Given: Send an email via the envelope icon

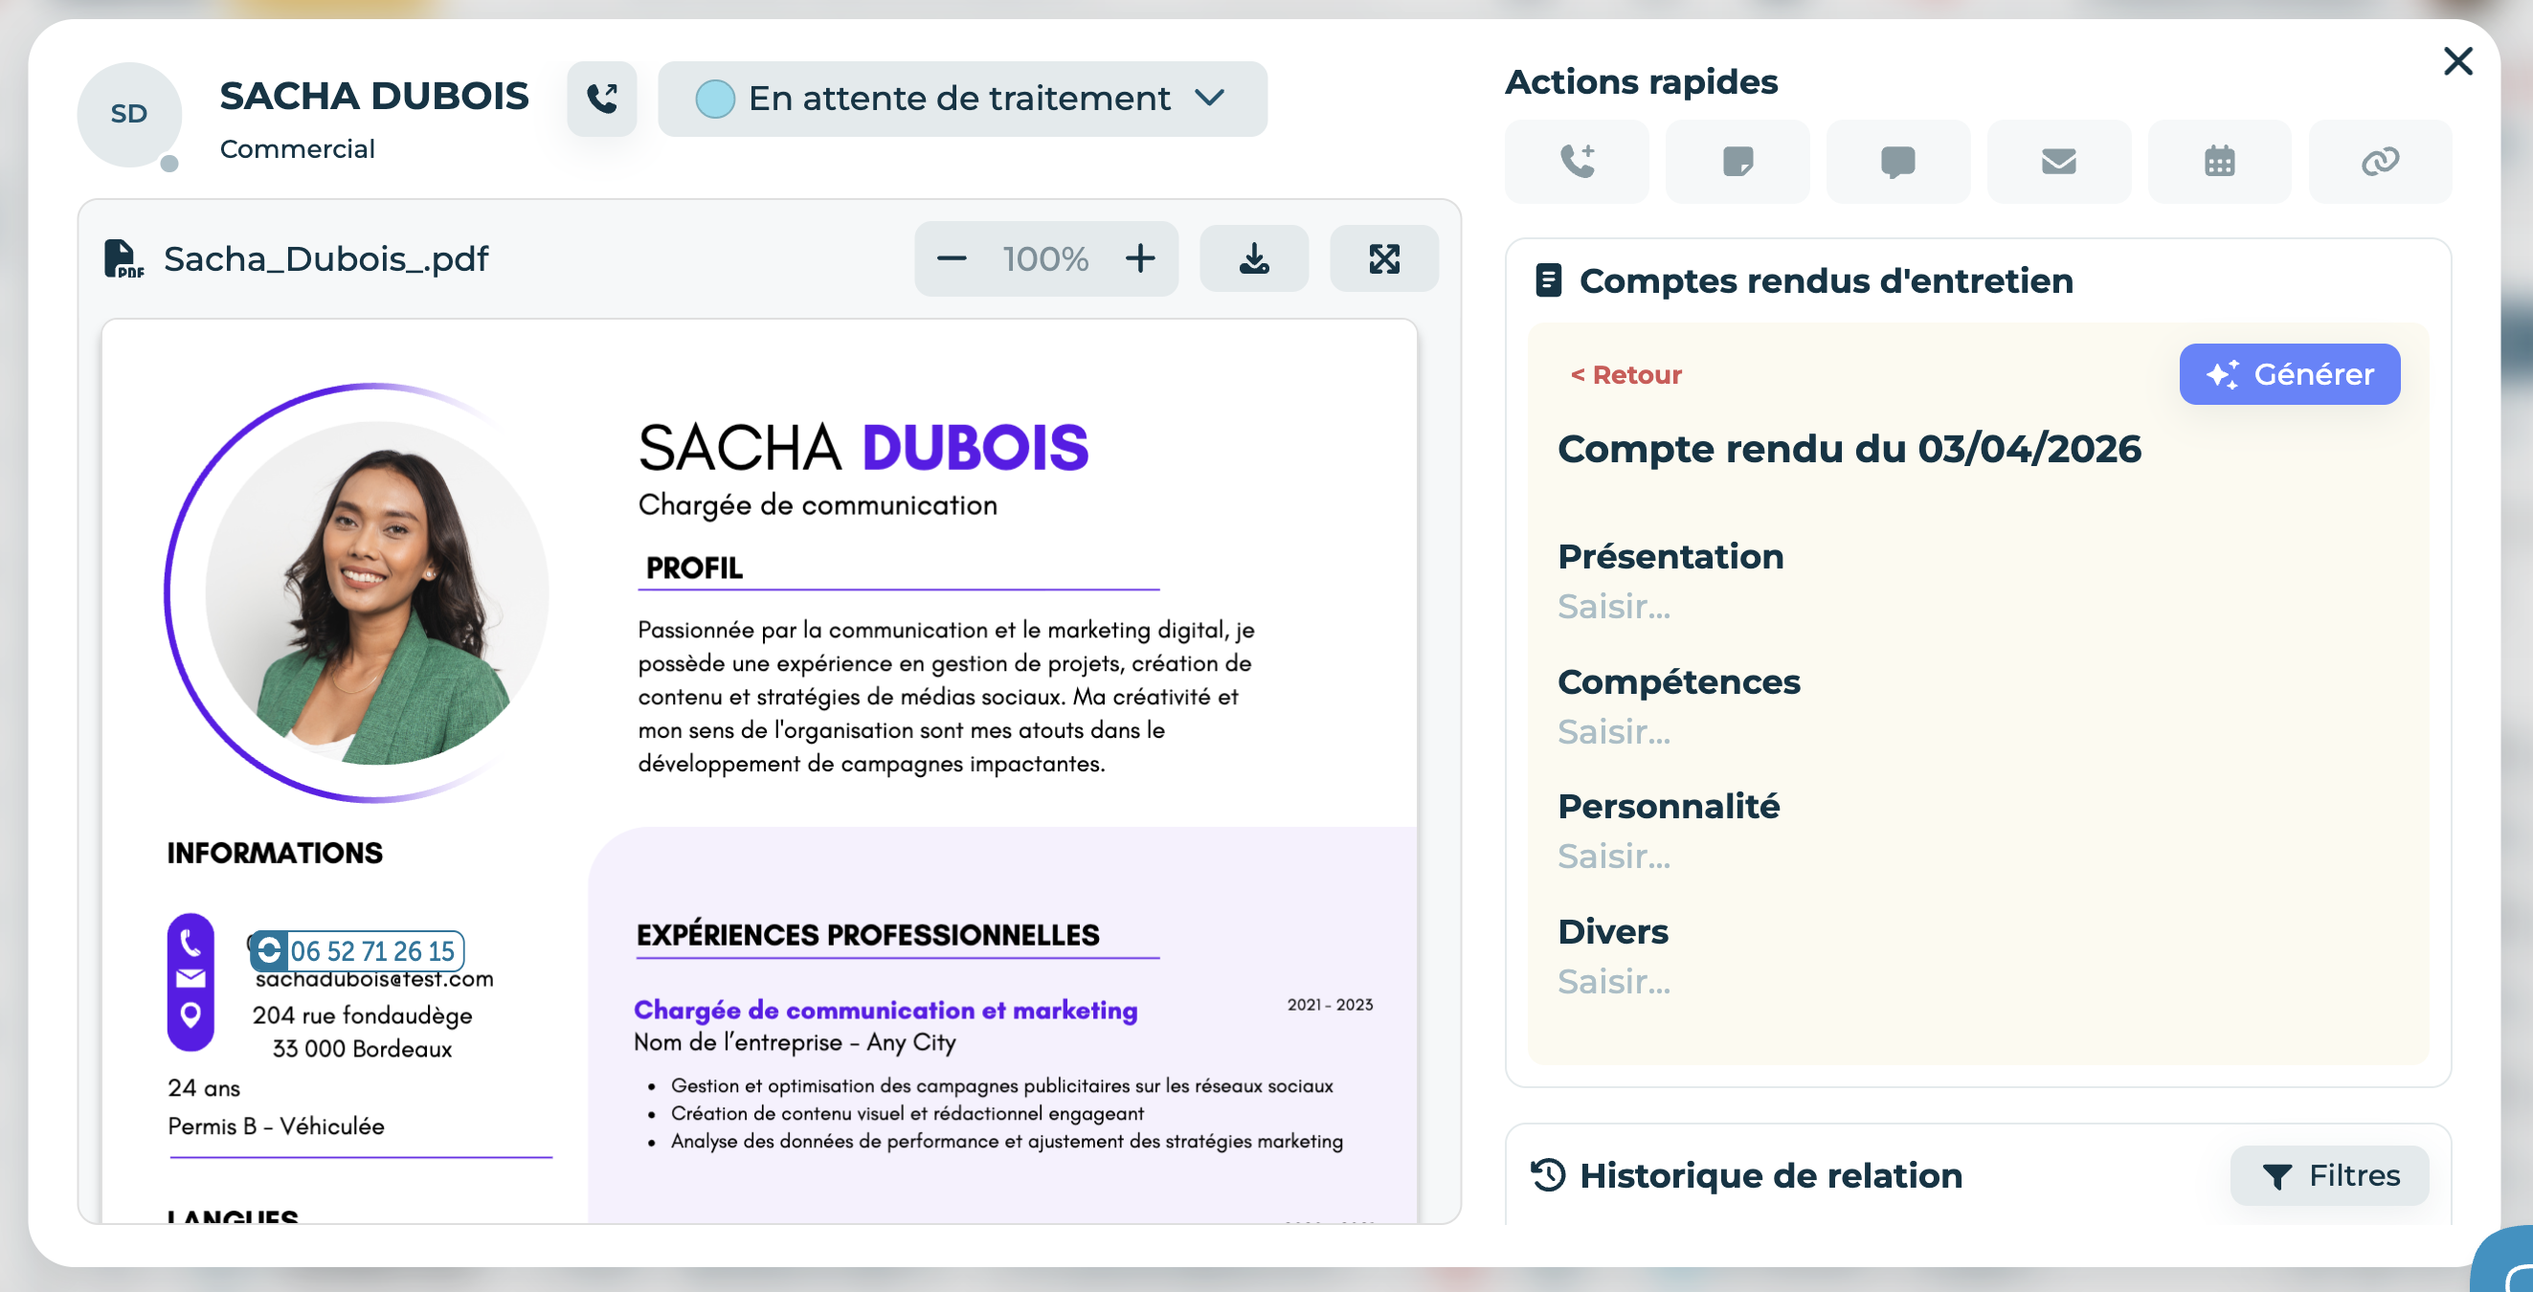Looking at the screenshot, I should point(2058,161).
